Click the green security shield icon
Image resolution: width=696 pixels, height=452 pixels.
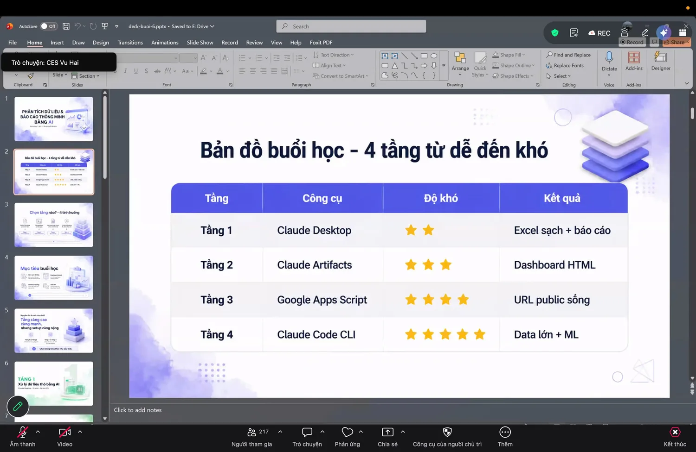[x=554, y=33]
